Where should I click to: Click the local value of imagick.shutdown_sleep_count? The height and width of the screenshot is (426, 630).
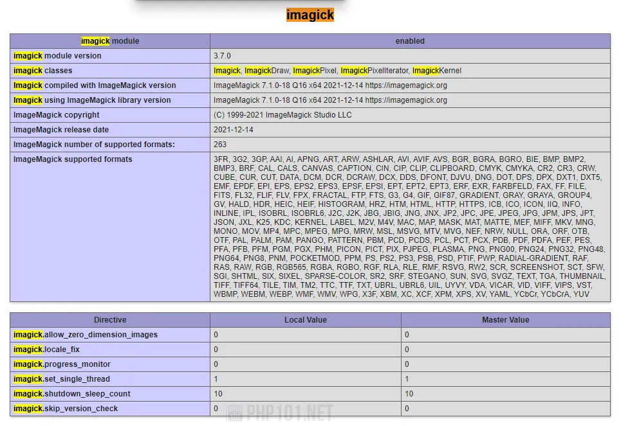[218, 394]
